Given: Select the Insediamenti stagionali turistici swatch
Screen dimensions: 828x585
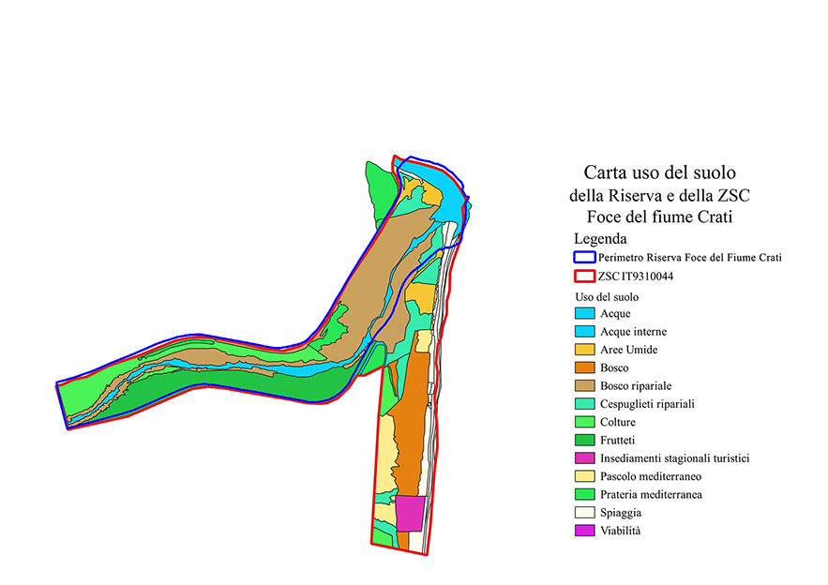Looking at the screenshot, I should 584,458.
